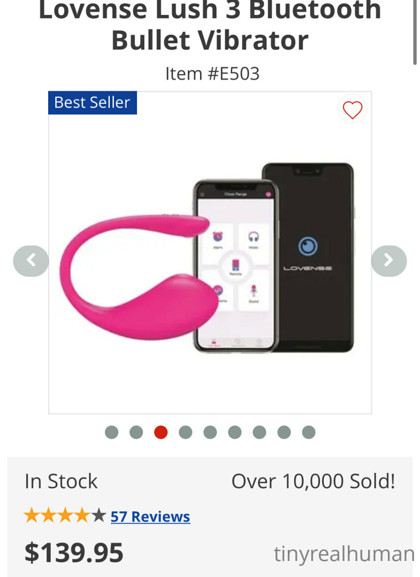This screenshot has height=577, width=420.
Task: Click the star rating display
Action: 65,515
